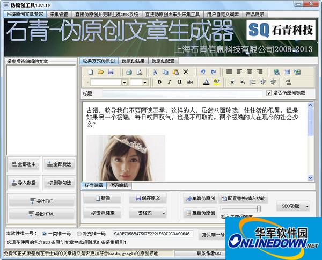322x260 pixels.
Task: Copy selection using the copy icon
Action: (165, 72)
